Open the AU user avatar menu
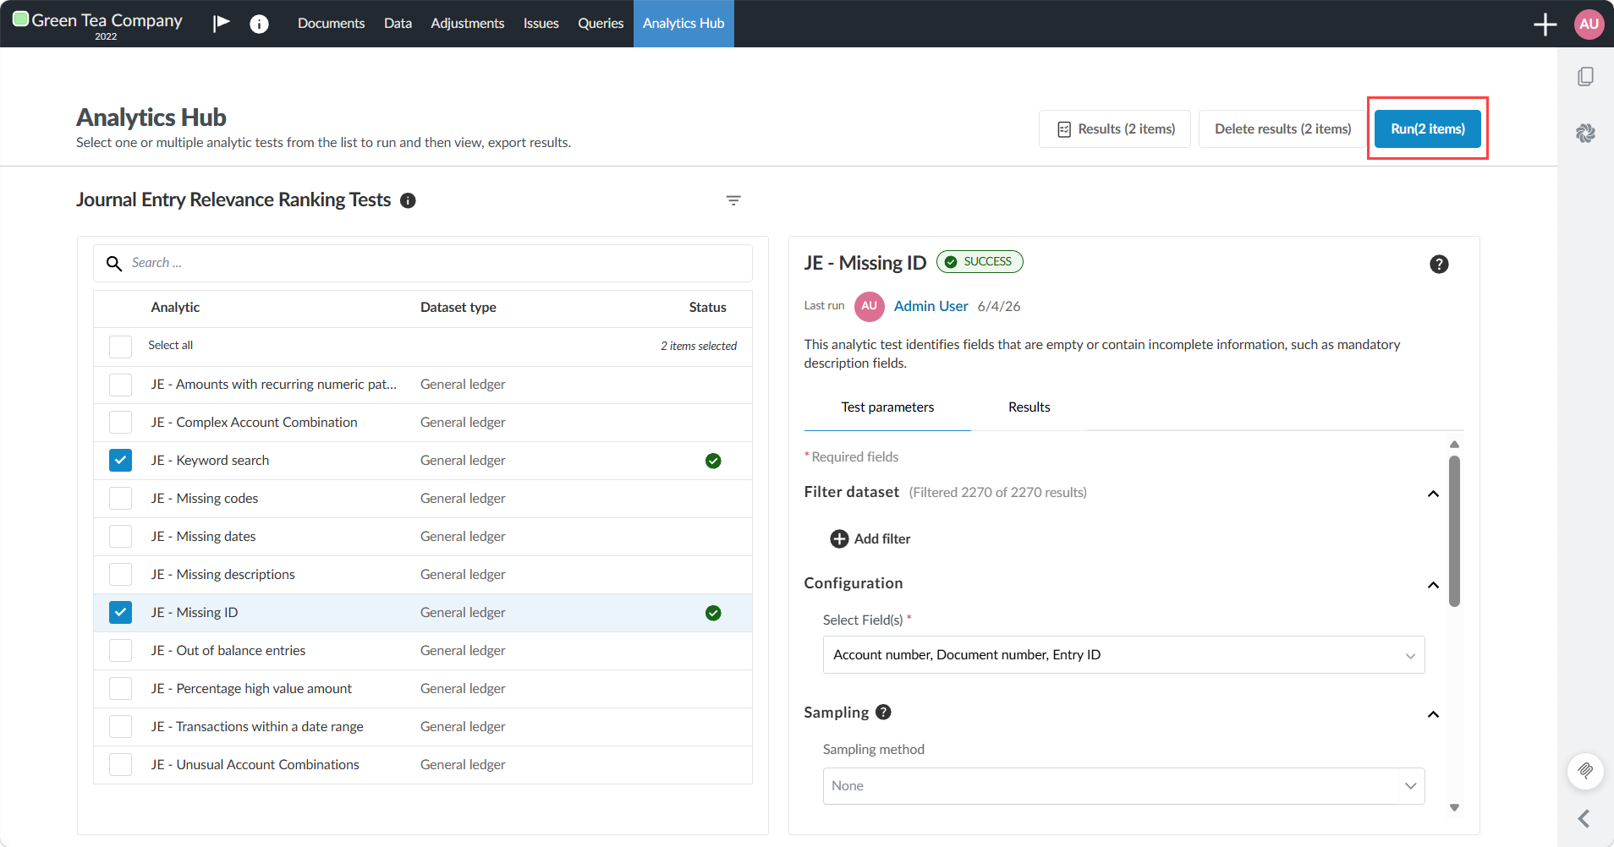This screenshot has height=847, width=1614. (x=1589, y=24)
